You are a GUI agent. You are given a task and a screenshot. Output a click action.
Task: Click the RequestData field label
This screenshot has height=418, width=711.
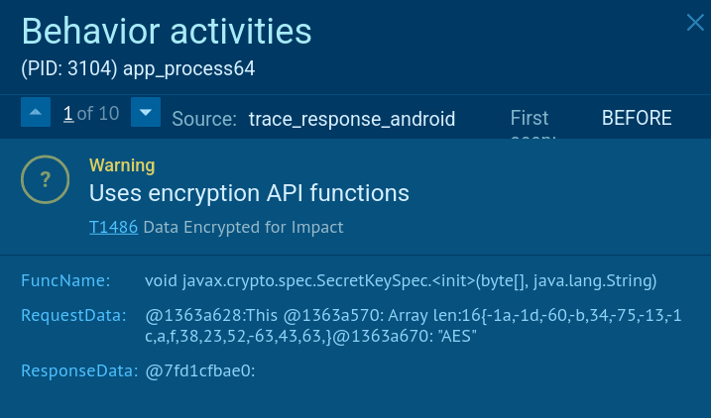pyautogui.click(x=74, y=315)
